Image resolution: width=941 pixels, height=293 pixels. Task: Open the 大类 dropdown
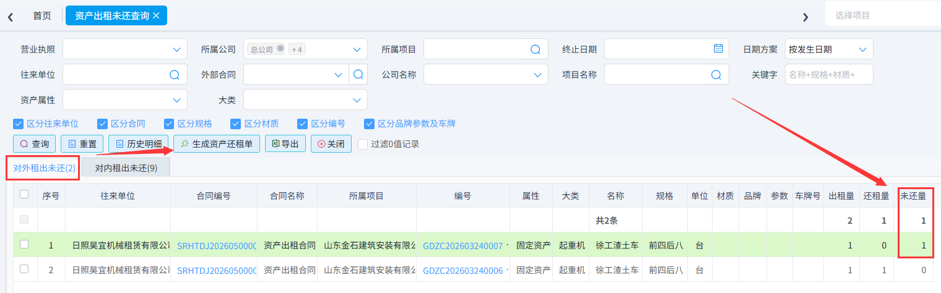click(357, 100)
